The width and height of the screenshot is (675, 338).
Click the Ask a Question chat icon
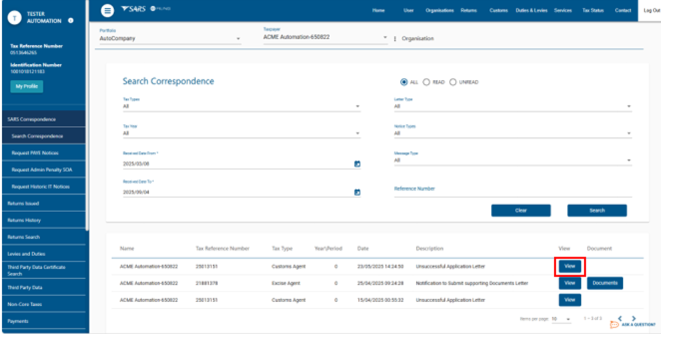(x=614, y=325)
